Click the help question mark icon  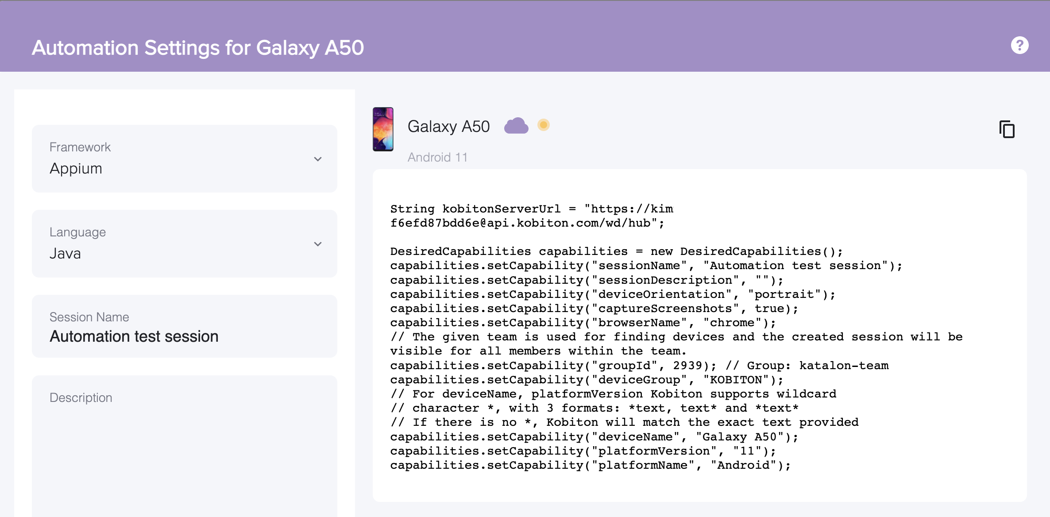(1019, 45)
